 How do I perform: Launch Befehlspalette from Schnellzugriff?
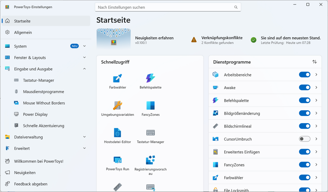tap(150, 78)
